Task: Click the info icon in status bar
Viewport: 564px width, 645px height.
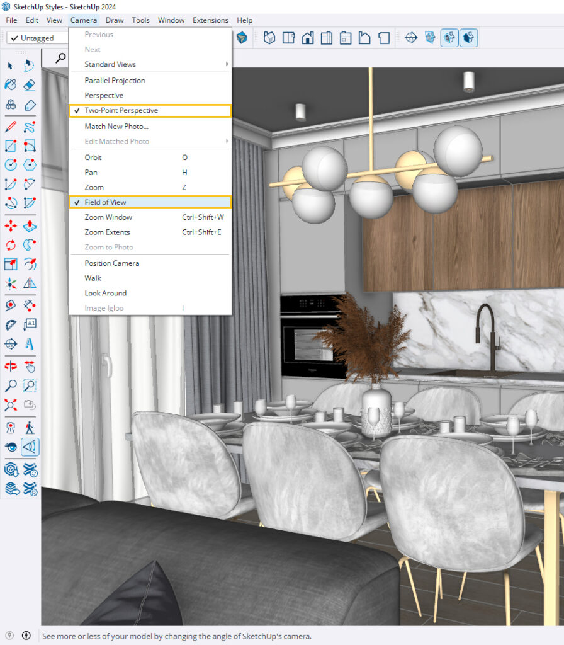Action: tap(26, 636)
